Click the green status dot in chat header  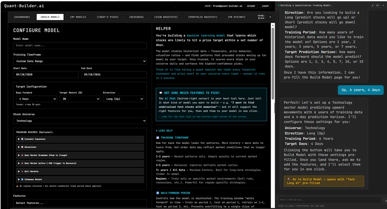pyautogui.click(x=279, y=5)
